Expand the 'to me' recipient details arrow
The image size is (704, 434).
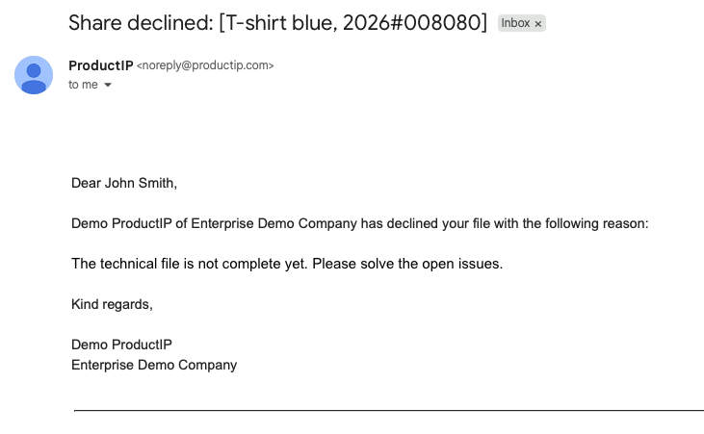[108, 85]
